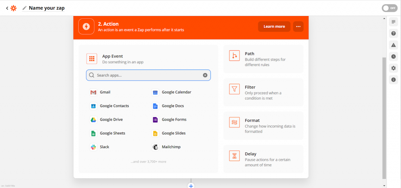
Task: Select the Google Forms app icon
Action: [x=155, y=120]
